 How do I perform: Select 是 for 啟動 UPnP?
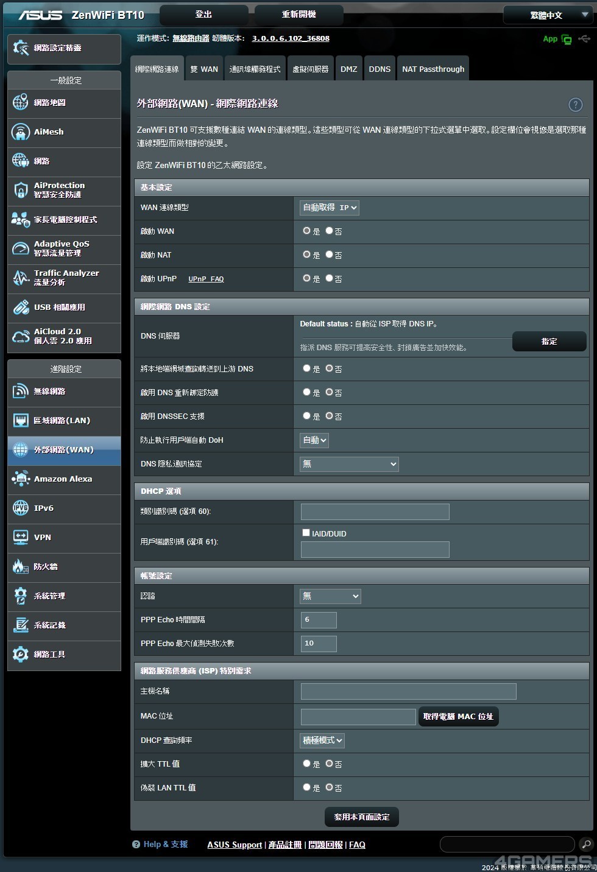(x=306, y=278)
